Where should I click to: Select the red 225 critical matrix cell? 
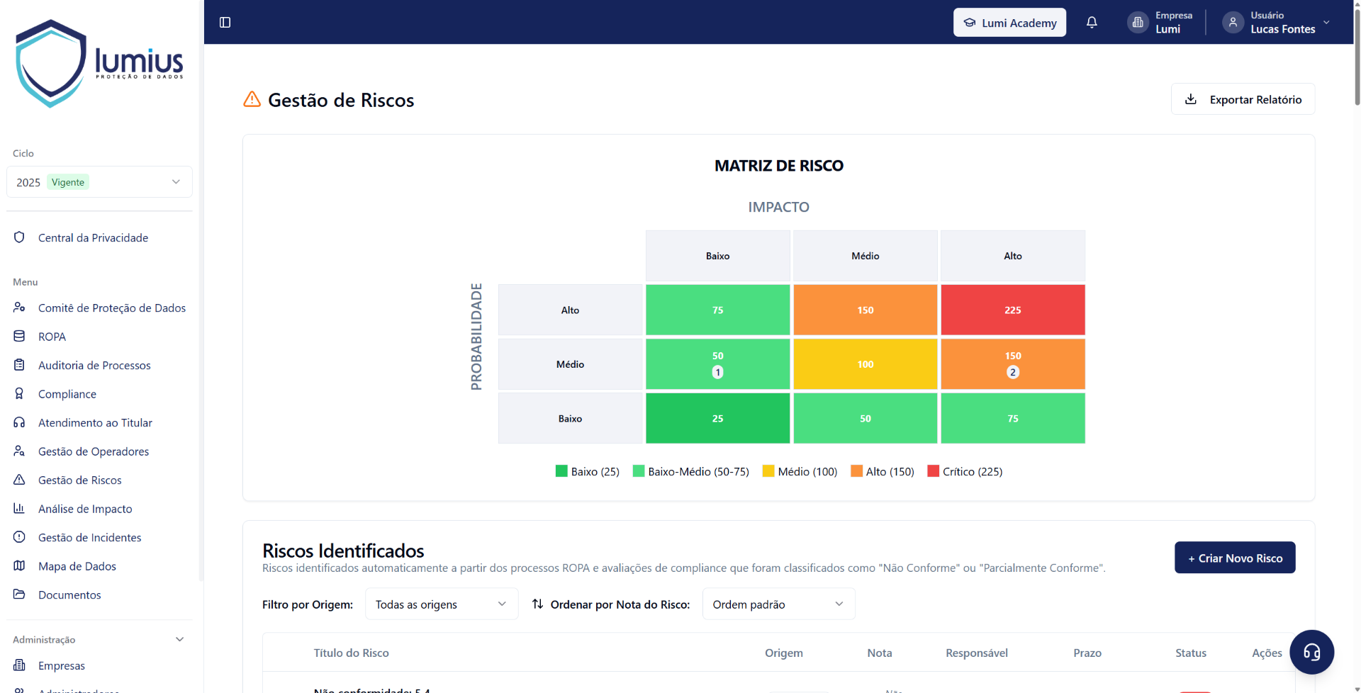point(1012,310)
